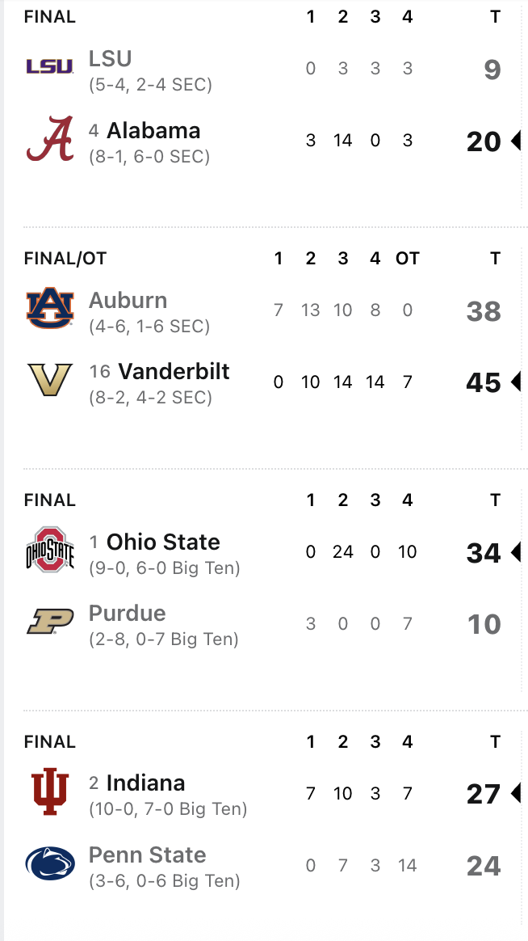Select the Indiana team name

pyautogui.click(x=145, y=783)
